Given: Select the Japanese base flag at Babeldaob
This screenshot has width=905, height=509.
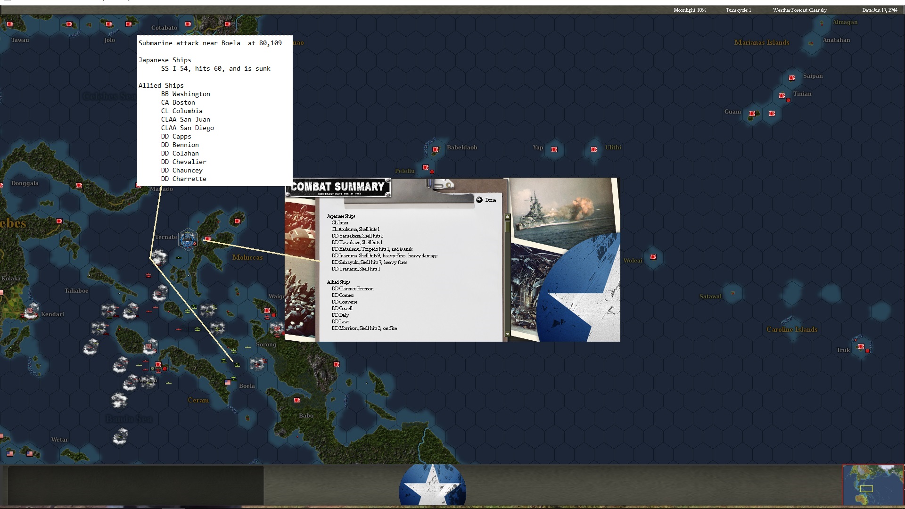Looking at the screenshot, I should pos(436,149).
